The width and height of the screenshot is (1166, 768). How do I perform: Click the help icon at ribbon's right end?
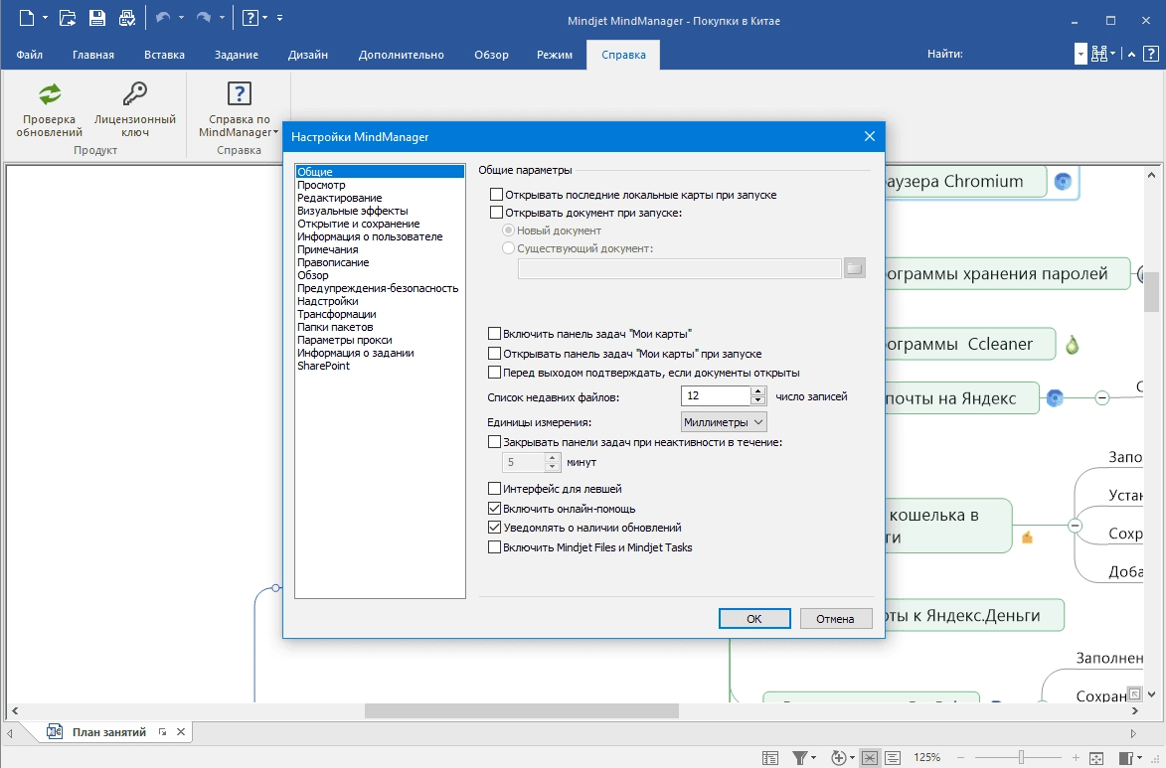tap(1150, 55)
